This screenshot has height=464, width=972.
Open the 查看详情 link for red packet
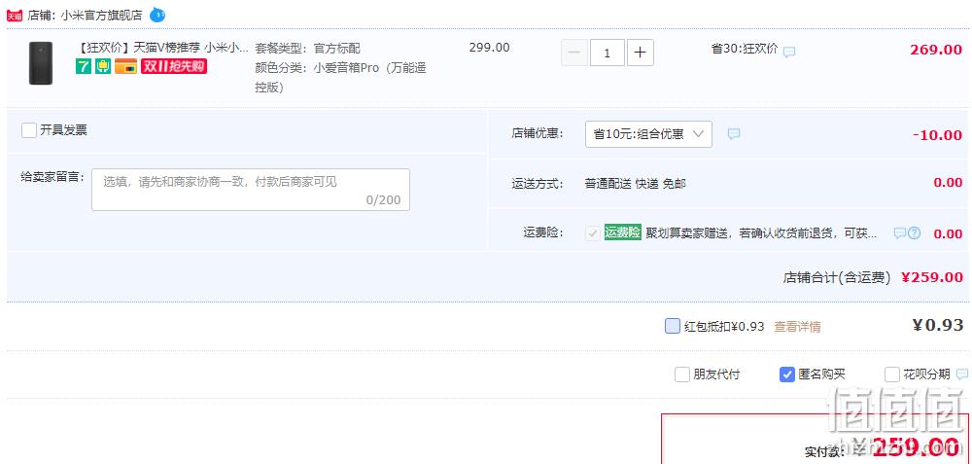[x=797, y=326]
